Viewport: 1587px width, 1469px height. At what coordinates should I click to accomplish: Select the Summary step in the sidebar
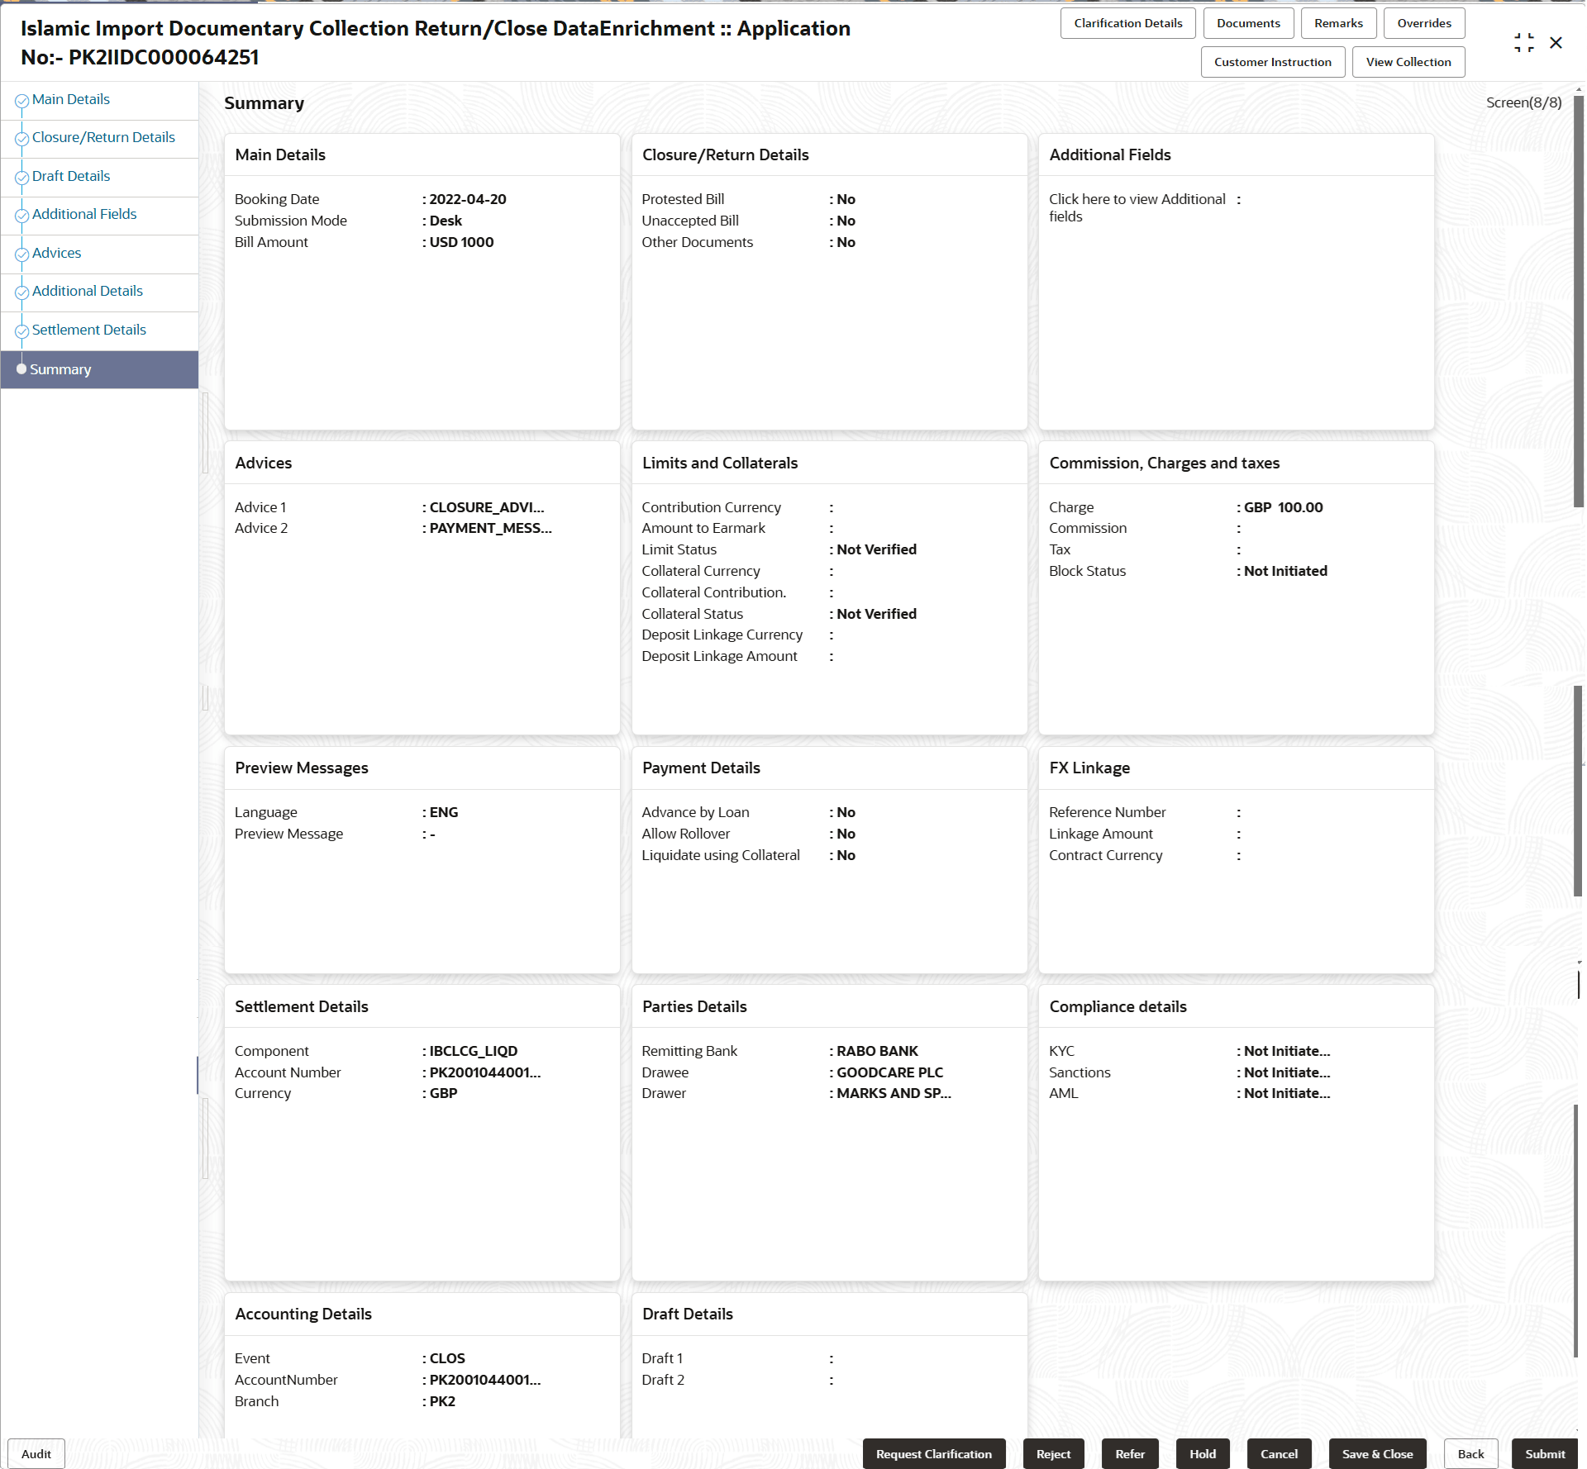point(60,369)
